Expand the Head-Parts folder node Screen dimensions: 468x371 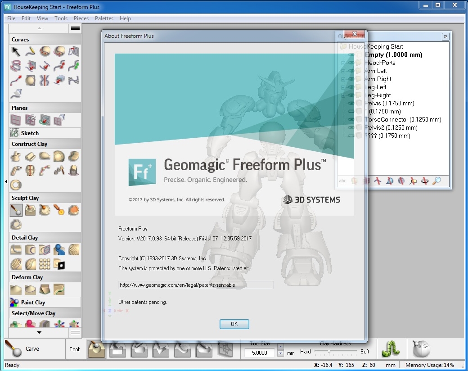(343, 63)
